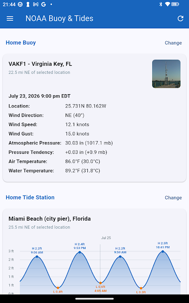This screenshot has width=189, height=303.
Task: Tap the Bluetooth status bar icon
Action: (x=161, y=4)
